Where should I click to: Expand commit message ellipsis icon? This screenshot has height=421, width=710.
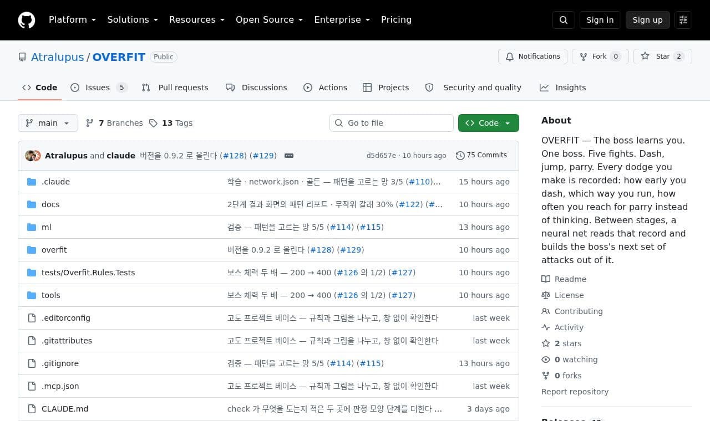[x=289, y=156]
